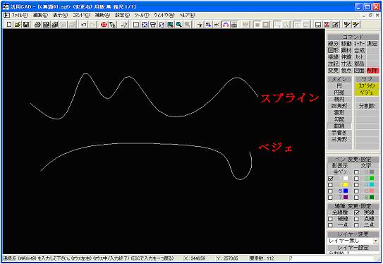The height and width of the screenshot is (264, 383).
Task: Open the 設定(S) menu
Action: (x=123, y=15)
